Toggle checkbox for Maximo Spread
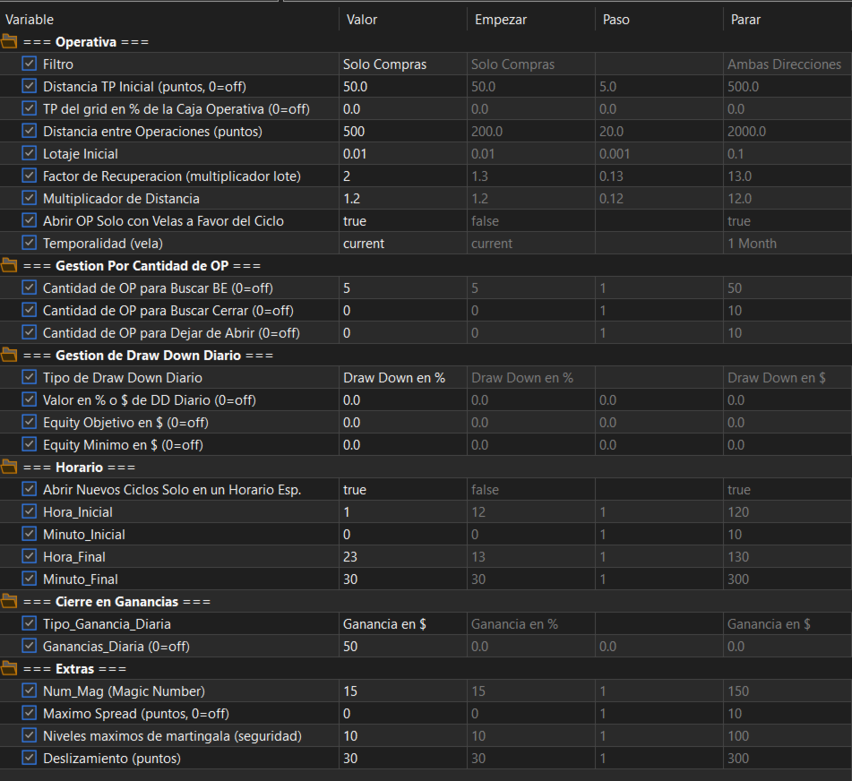This screenshot has height=781, width=852. 30,714
